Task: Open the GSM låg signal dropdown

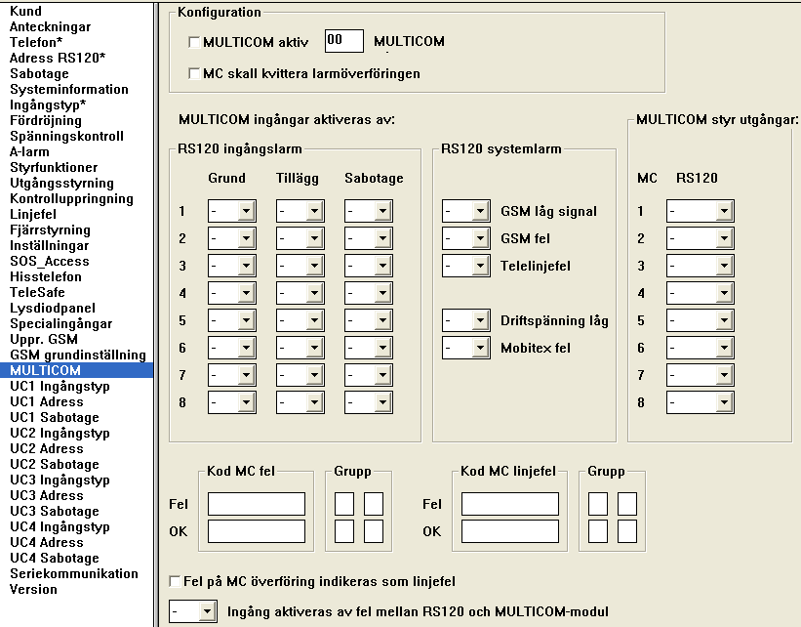Action: point(466,211)
